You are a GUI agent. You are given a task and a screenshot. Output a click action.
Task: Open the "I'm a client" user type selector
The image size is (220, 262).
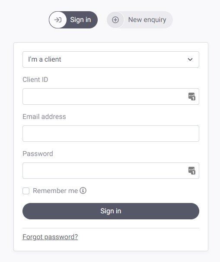coord(111,59)
